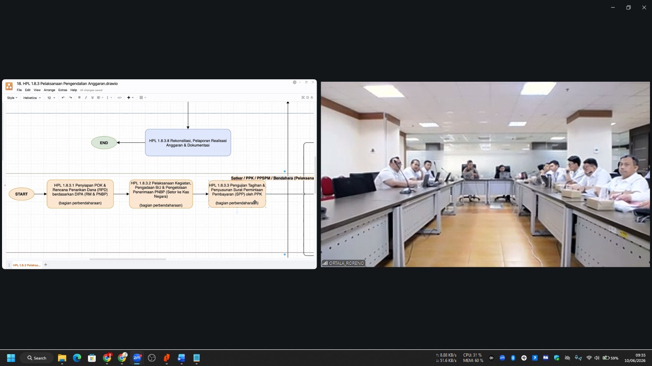Viewport: 652px width, 366px height.
Task: Click the HTML code formatting icon
Action: pos(119,98)
